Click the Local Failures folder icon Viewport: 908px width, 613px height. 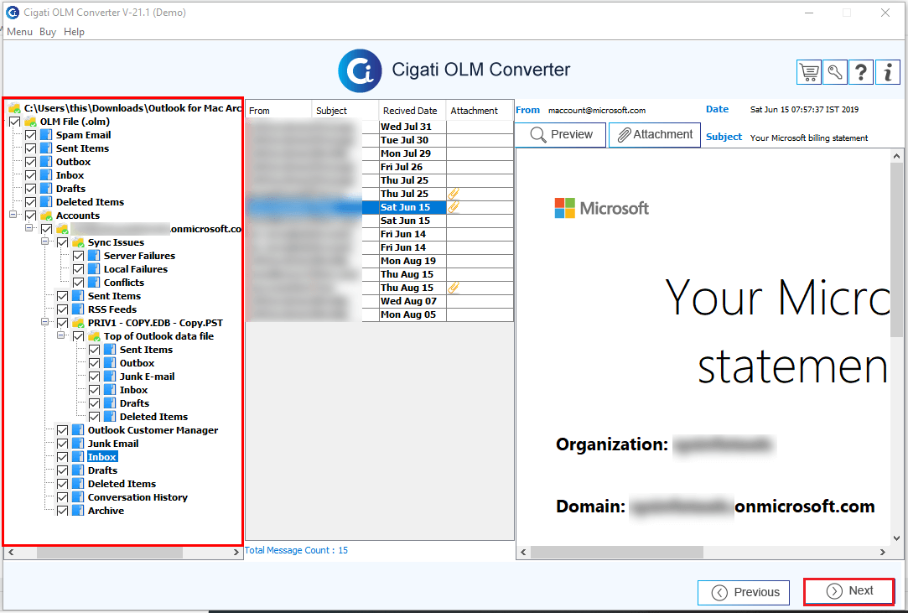[94, 269]
